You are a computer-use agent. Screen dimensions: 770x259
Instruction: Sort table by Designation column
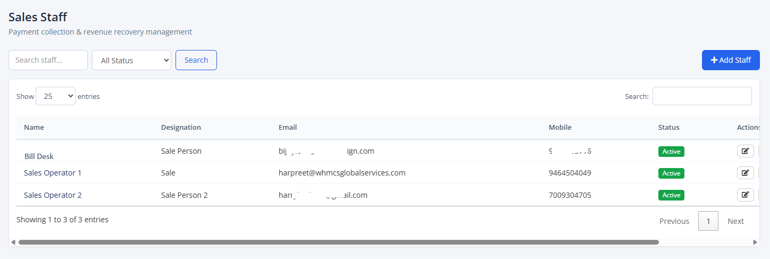click(x=181, y=127)
